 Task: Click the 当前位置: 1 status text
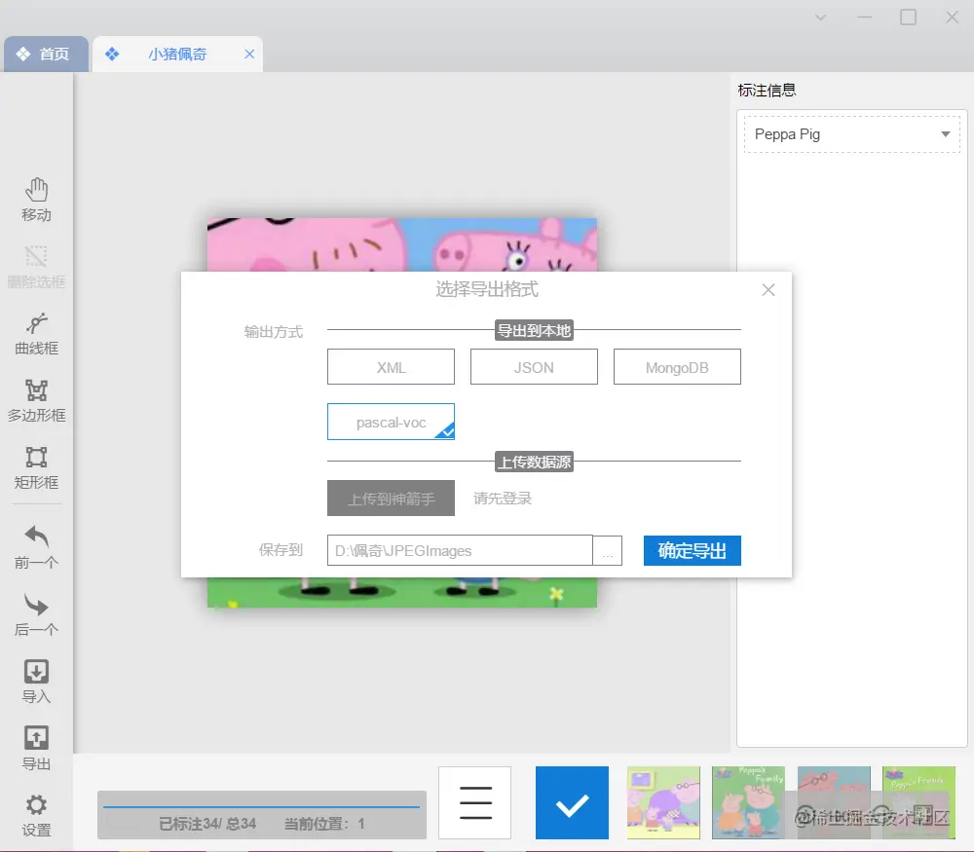324,824
